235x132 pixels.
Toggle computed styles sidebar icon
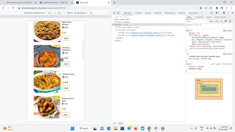[x=230, y=21]
